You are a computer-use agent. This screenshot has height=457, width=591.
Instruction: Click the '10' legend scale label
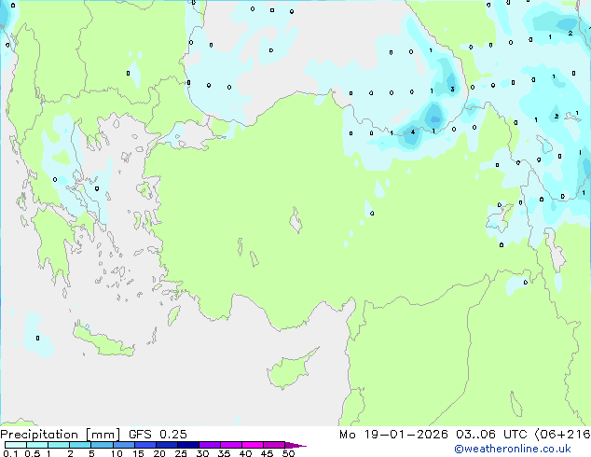[117, 453]
